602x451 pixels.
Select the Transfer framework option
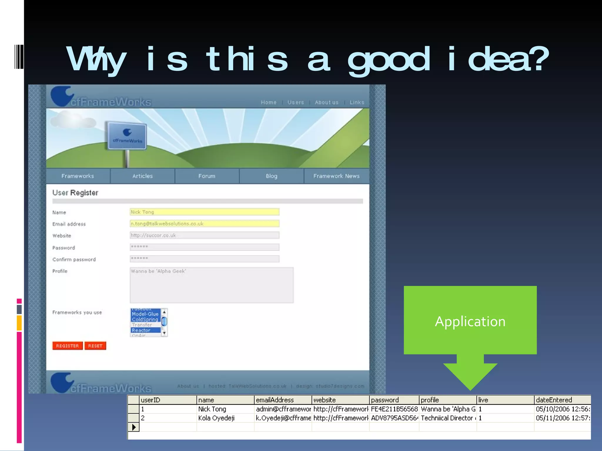click(x=142, y=325)
